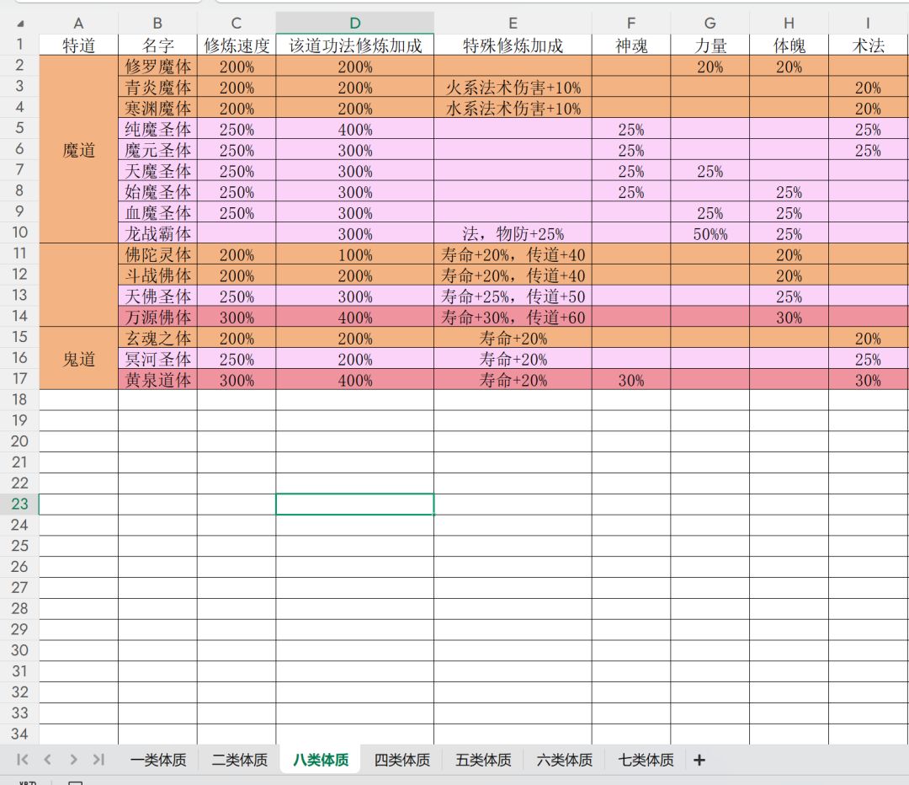This screenshot has width=909, height=785.
Task: Click 400% cell in 纯魔圣体 row
Action: coord(355,129)
